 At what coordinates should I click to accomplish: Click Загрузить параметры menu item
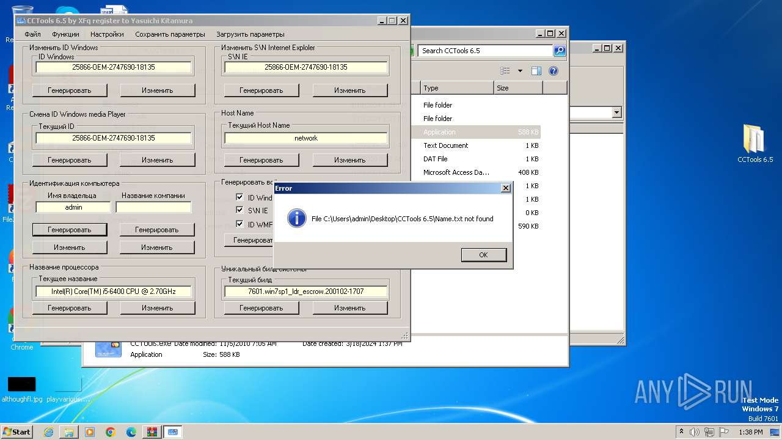(250, 34)
